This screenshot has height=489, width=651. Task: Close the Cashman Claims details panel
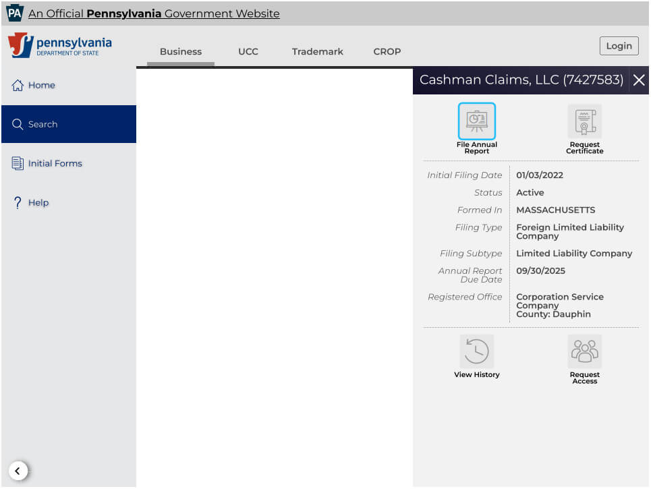(x=639, y=80)
